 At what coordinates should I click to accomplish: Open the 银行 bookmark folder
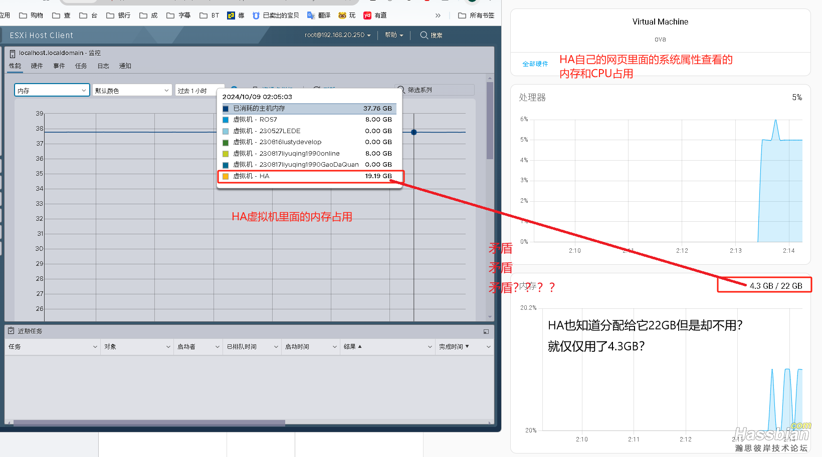pyautogui.click(x=118, y=16)
